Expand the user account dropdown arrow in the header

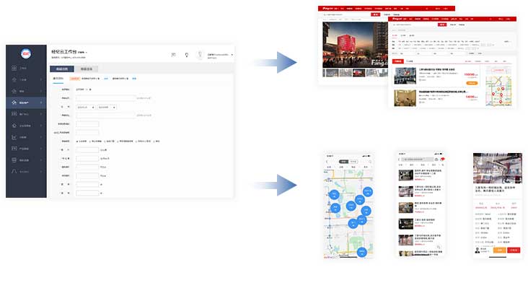tap(232, 55)
